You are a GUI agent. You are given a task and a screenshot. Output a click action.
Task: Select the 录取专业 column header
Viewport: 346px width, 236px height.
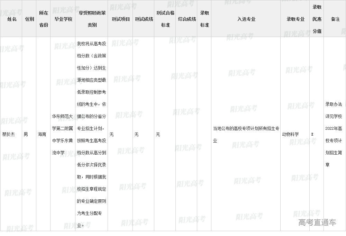(x=295, y=19)
